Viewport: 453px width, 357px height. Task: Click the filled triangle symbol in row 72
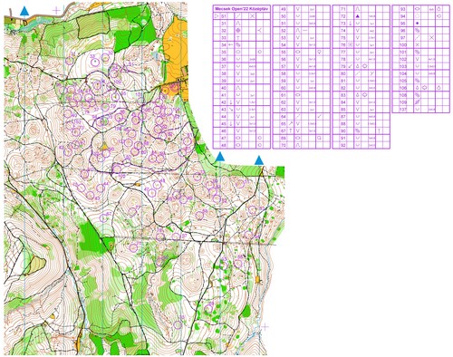coord(358,16)
